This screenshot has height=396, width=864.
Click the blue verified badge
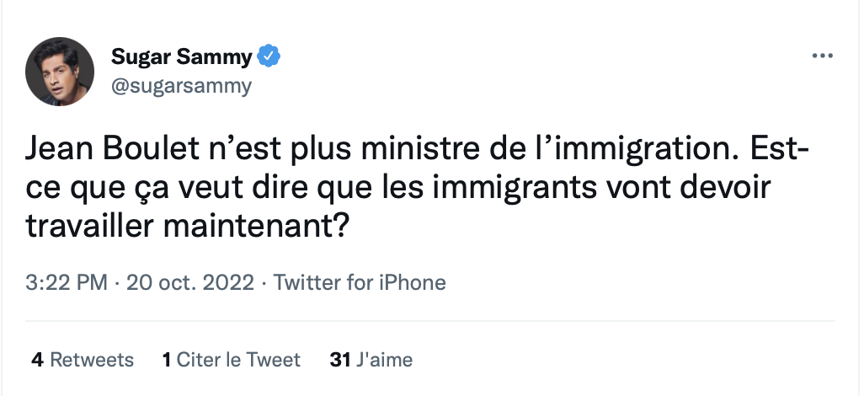(269, 56)
